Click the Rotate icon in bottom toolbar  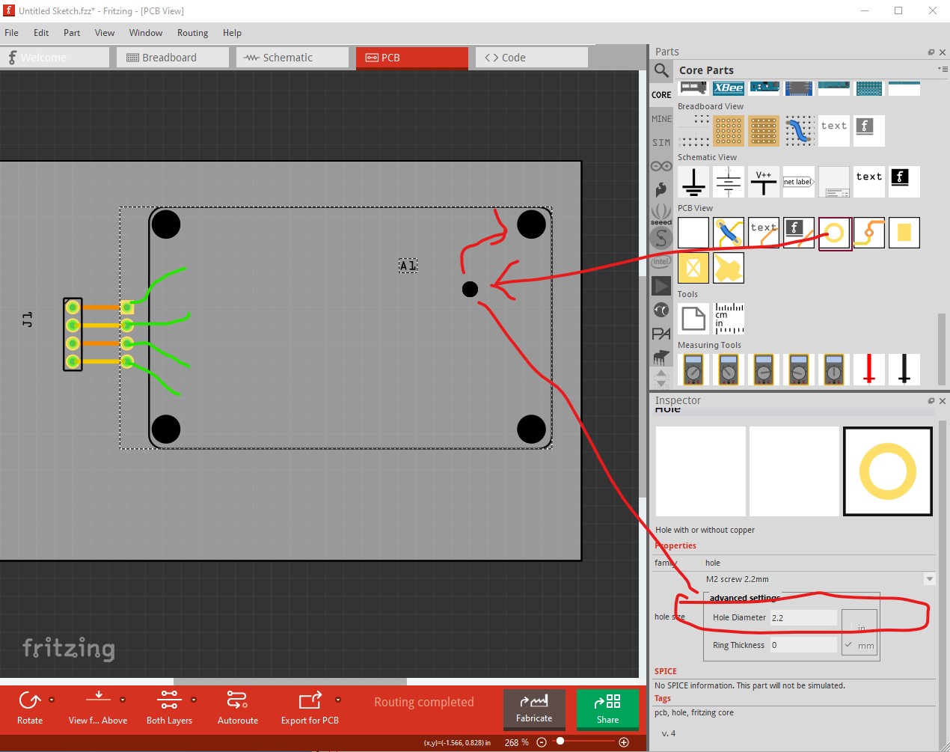pos(30,707)
